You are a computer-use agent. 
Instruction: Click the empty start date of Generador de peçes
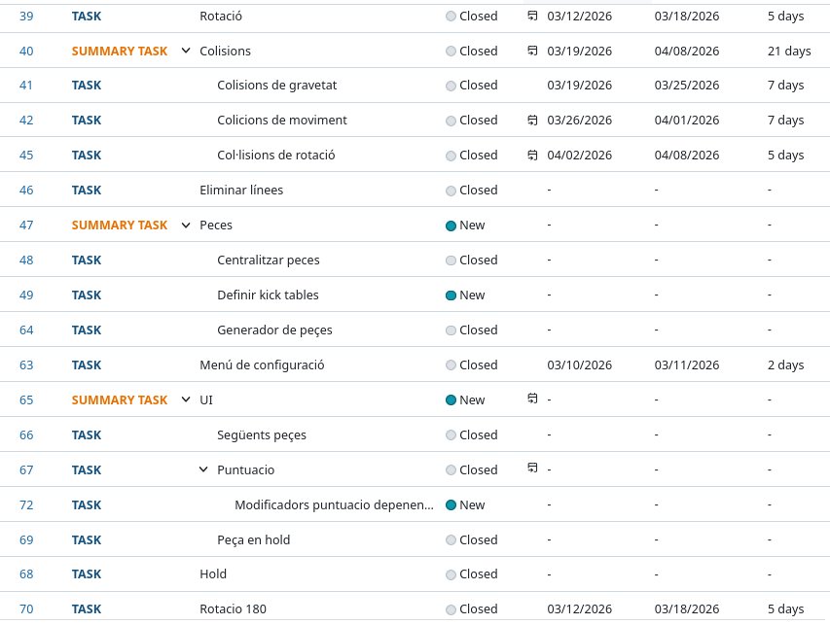pos(549,330)
